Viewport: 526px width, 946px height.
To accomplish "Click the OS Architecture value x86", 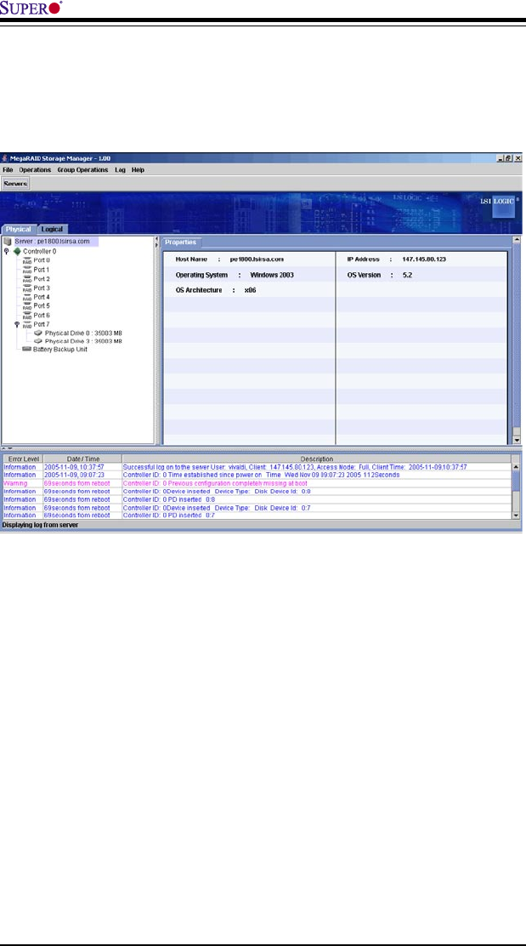I will click(x=250, y=290).
